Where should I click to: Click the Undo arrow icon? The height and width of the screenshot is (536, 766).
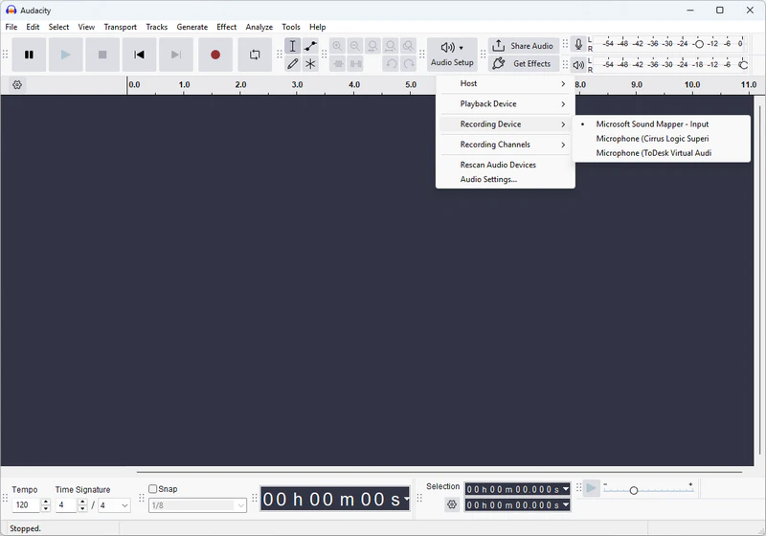pyautogui.click(x=391, y=63)
